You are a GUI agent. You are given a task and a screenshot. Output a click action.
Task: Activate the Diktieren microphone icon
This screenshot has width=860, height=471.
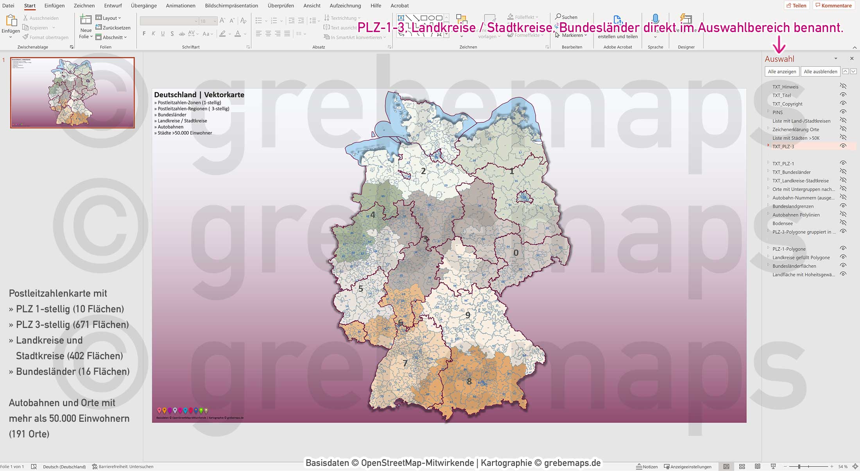point(655,18)
